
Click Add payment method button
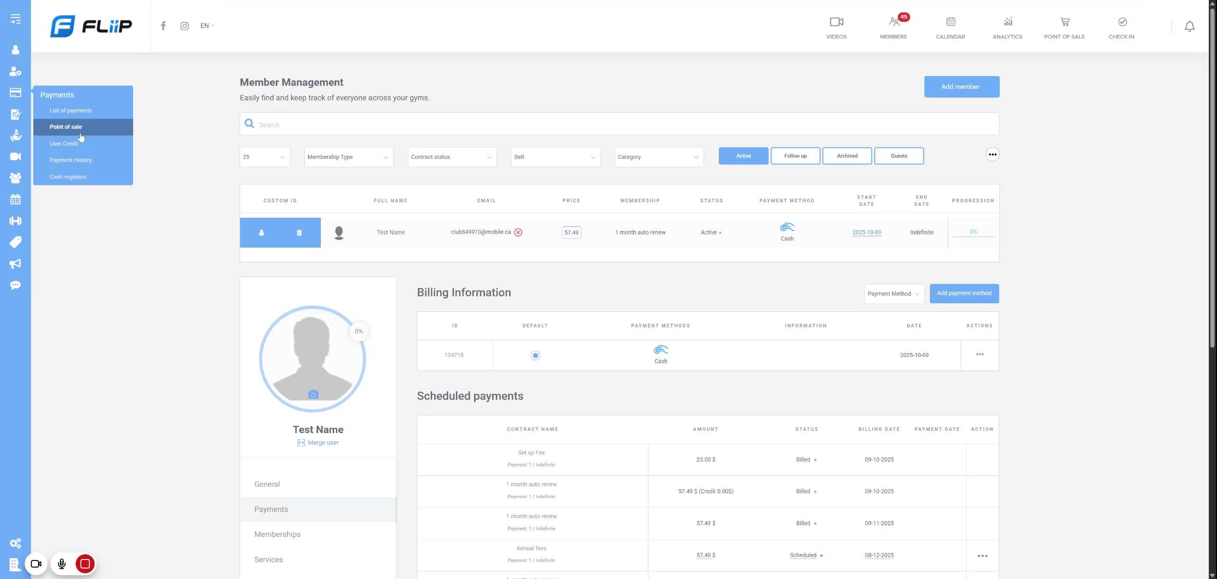tap(964, 293)
